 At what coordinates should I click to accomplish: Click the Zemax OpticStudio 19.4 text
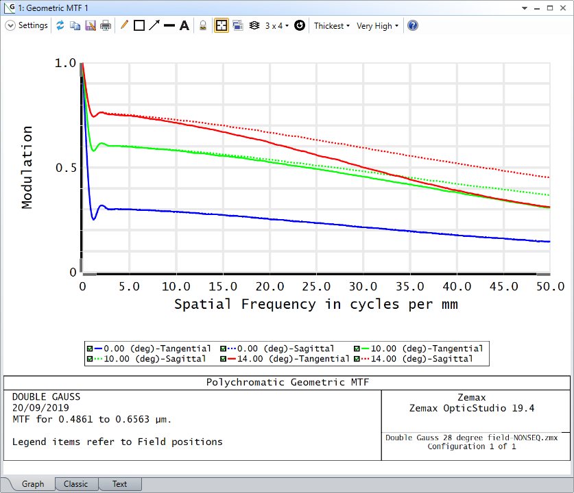[472, 408]
